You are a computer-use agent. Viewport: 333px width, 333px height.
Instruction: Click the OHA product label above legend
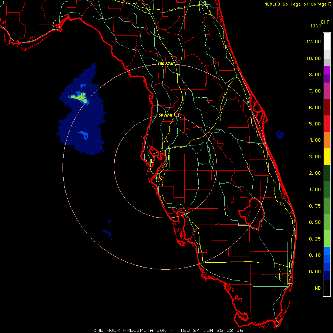325,22
